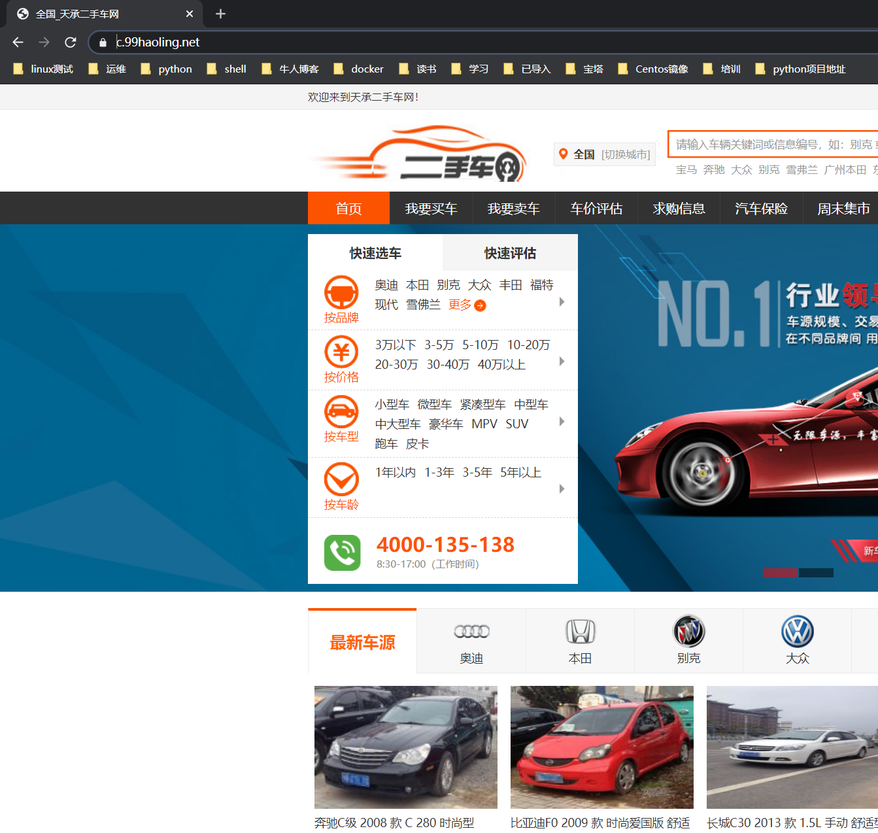Filter by 5-10万 price range
Screen dimensions: 878x833
[x=481, y=345]
